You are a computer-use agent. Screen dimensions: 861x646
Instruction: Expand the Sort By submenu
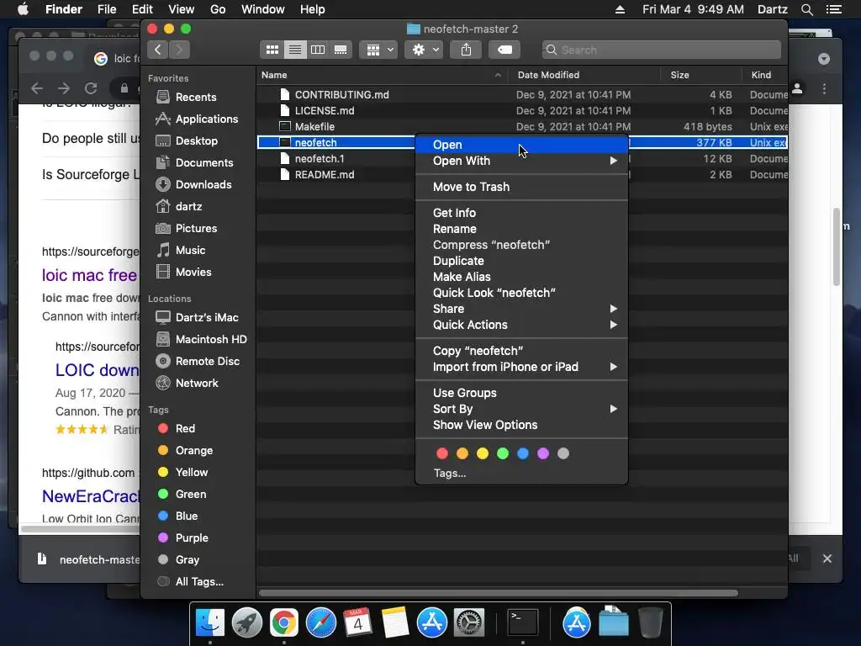pyautogui.click(x=521, y=410)
